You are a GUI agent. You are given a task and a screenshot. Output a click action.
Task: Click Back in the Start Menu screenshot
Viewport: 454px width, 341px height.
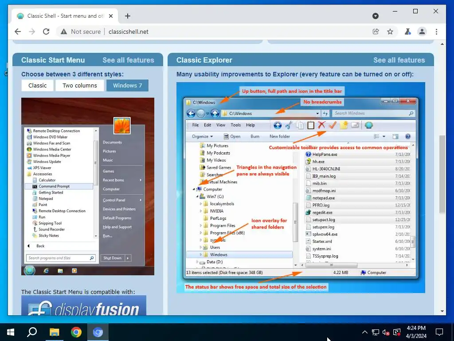click(x=40, y=246)
